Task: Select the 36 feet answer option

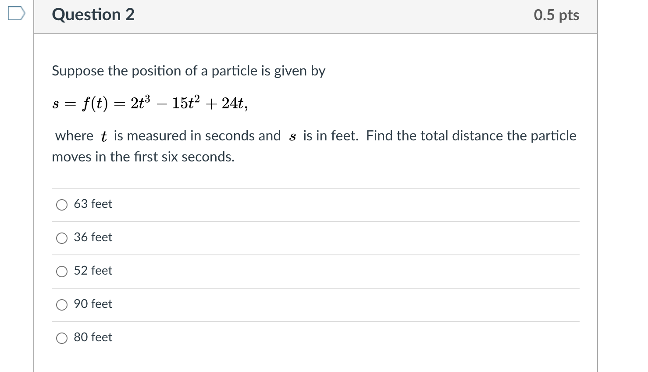Action: coord(62,238)
